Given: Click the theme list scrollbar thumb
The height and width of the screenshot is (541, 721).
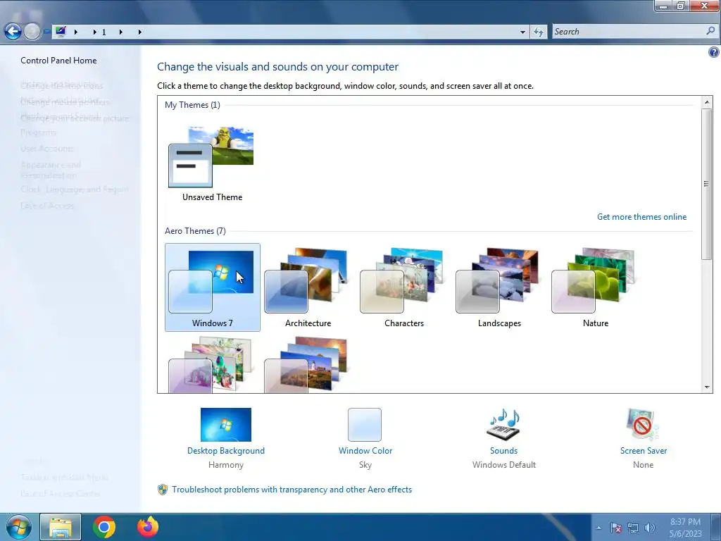Looking at the screenshot, I should tap(707, 184).
